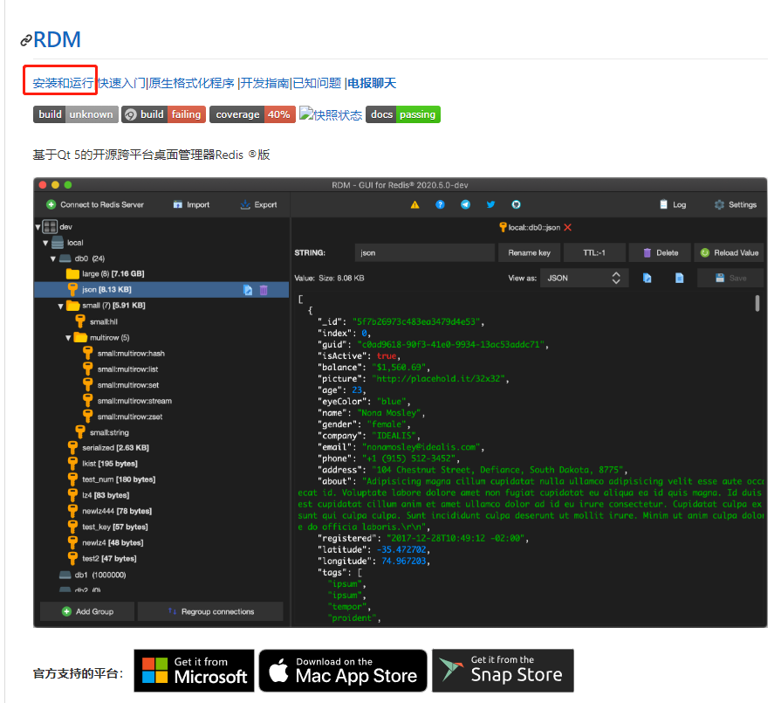Click Regroup connections button
781x703 pixels.
point(210,611)
